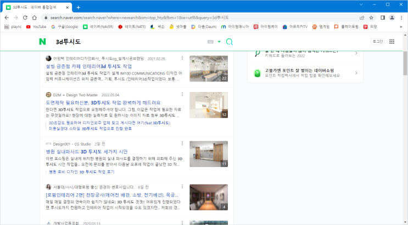Click the green 네이버쇼핑 point coin icon
The width and height of the screenshot is (408, 225).
tap(257, 73)
